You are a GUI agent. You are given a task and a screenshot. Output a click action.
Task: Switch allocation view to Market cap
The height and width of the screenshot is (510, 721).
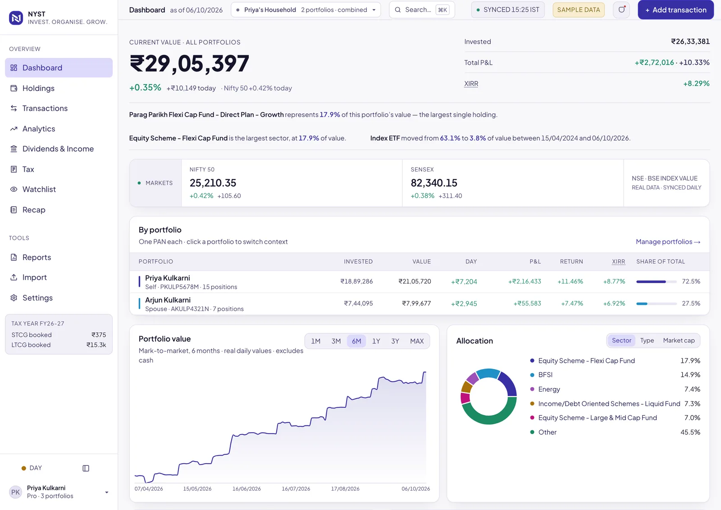click(x=679, y=341)
